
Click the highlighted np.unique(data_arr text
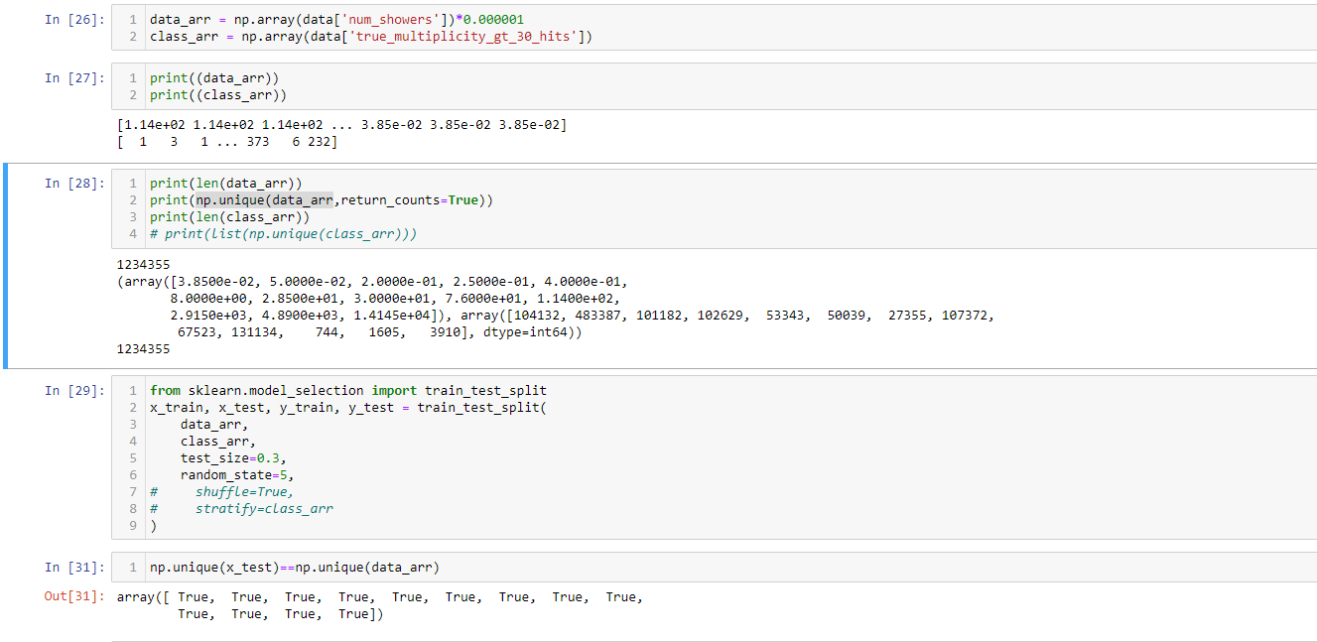coord(264,199)
